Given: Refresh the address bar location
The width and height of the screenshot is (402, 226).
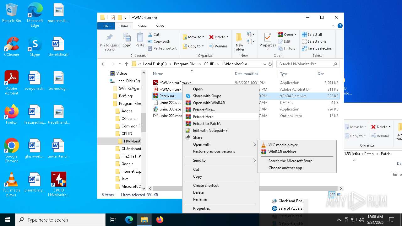Looking at the screenshot, I should coord(270,64).
